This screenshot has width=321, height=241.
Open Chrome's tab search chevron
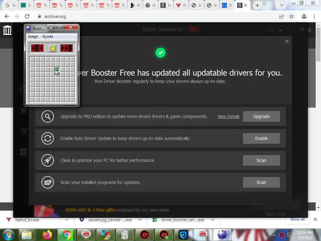pos(282,6)
